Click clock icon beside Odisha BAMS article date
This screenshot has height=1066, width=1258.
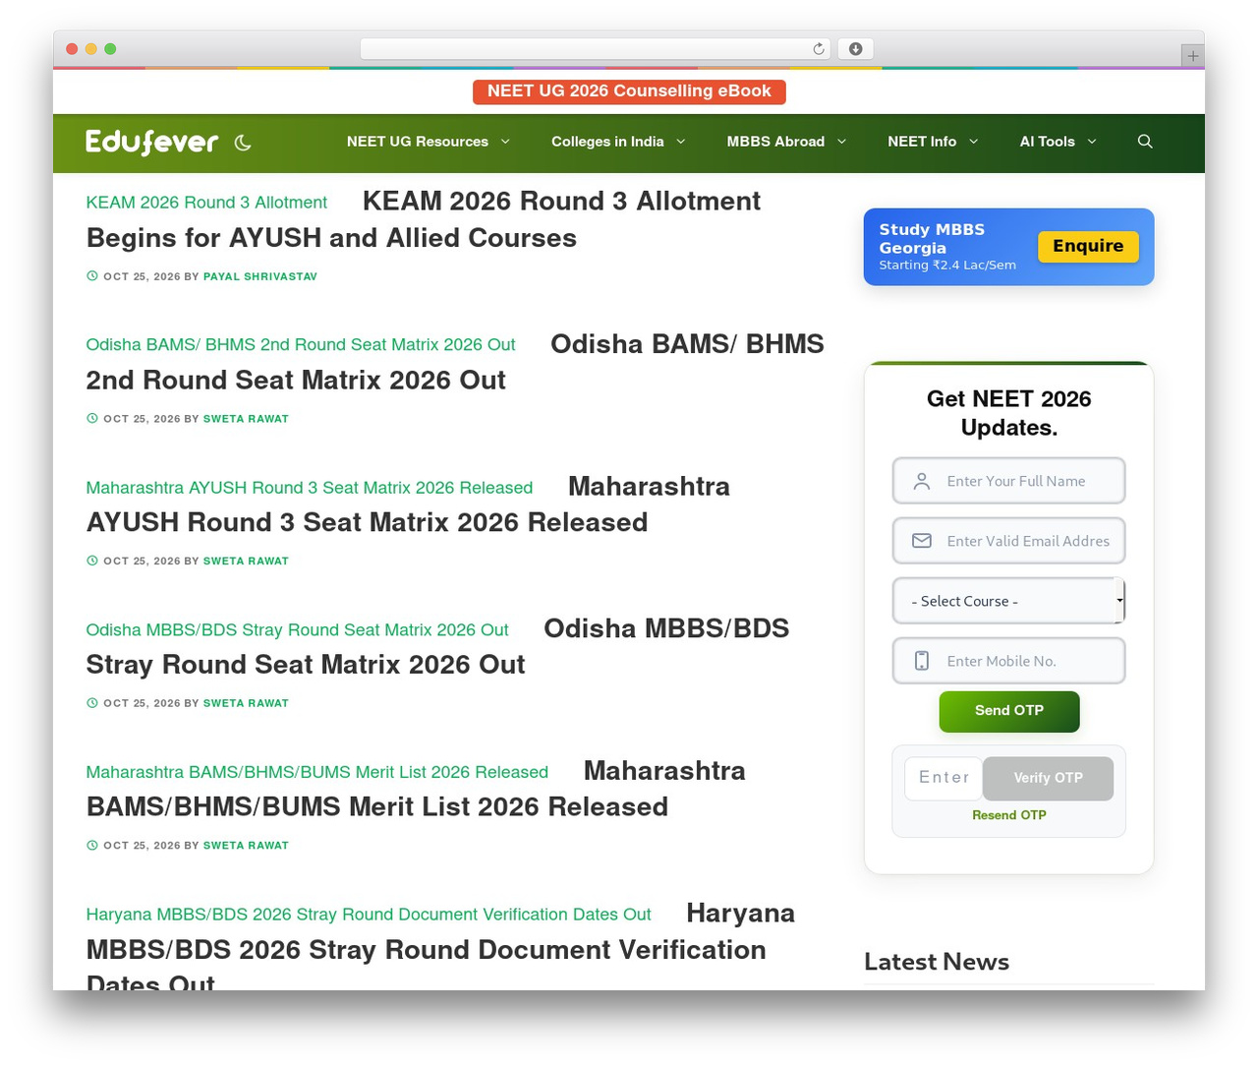click(x=92, y=419)
